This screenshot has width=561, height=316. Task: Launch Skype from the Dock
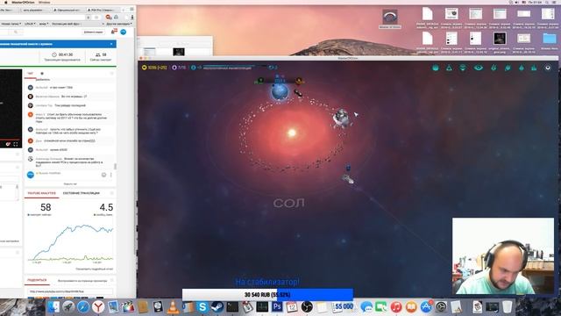pos(202,307)
